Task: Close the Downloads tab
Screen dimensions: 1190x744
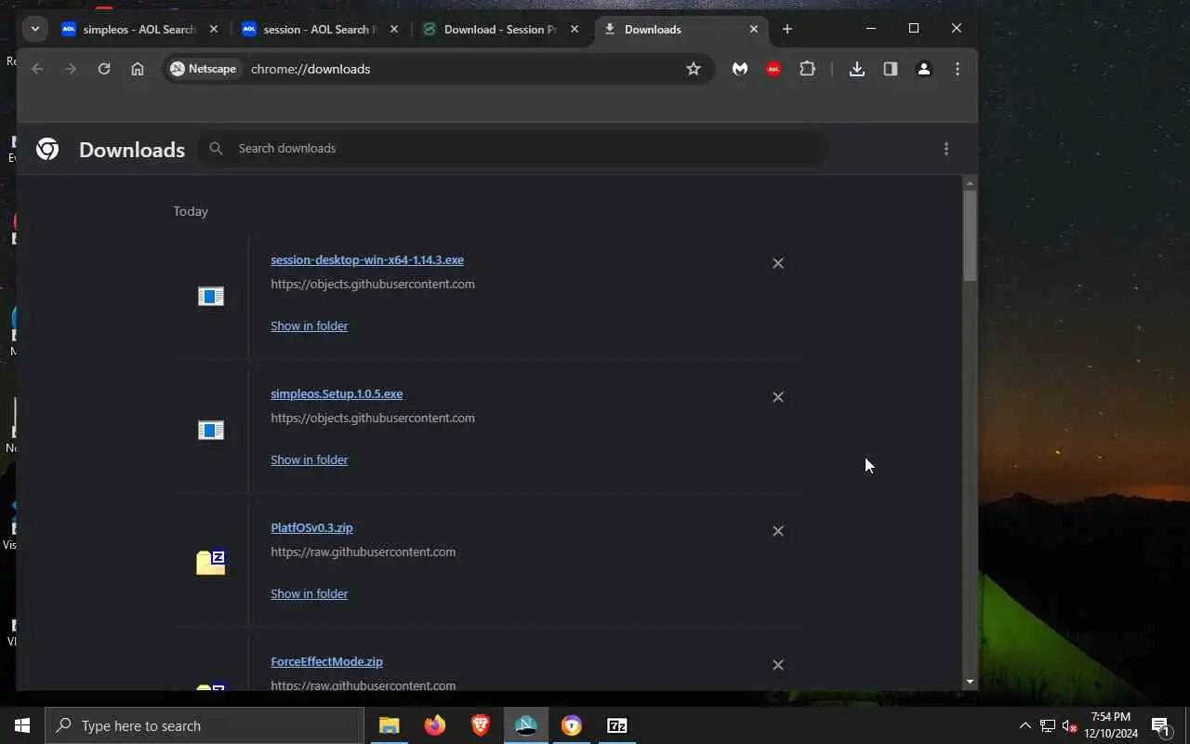Action: coord(754,29)
